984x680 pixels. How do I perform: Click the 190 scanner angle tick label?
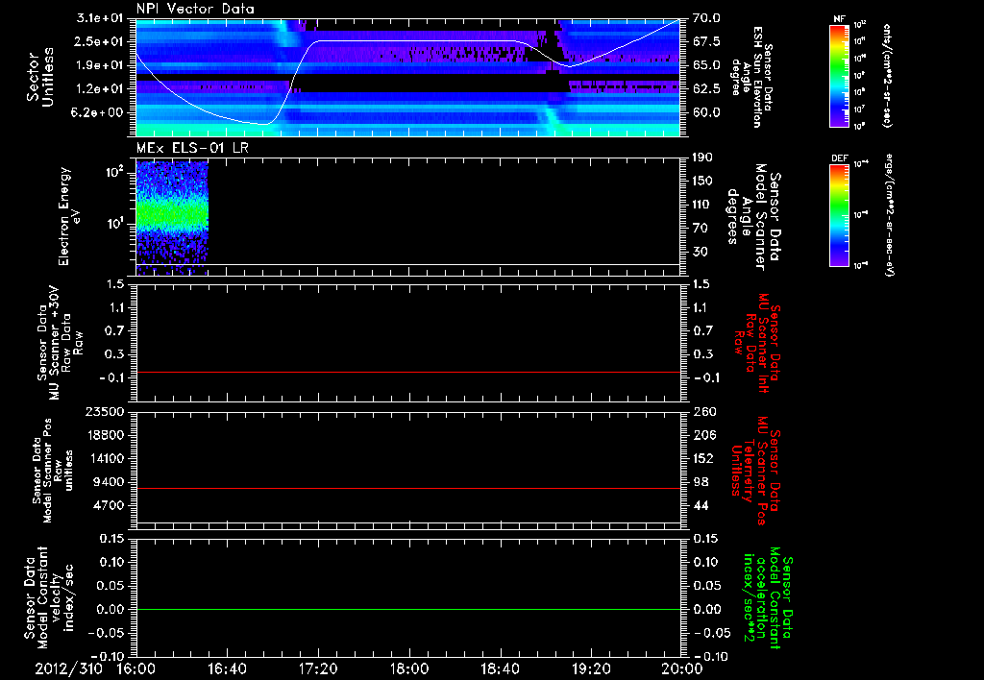click(702, 158)
